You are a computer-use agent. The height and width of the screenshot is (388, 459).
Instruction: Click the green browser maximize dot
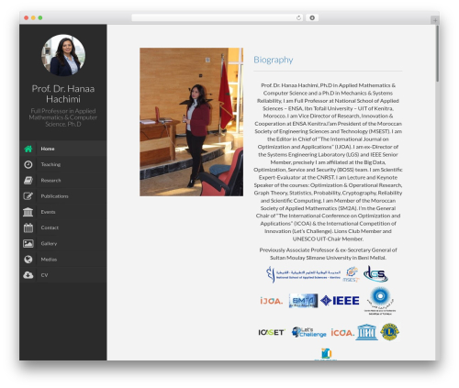click(x=40, y=17)
